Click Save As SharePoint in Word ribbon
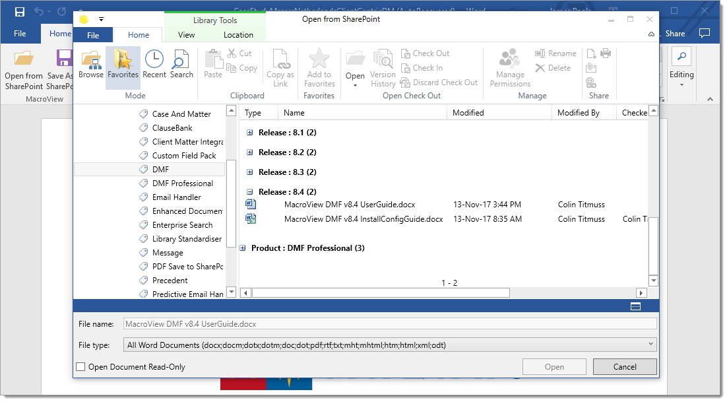The image size is (727, 402). click(59, 70)
